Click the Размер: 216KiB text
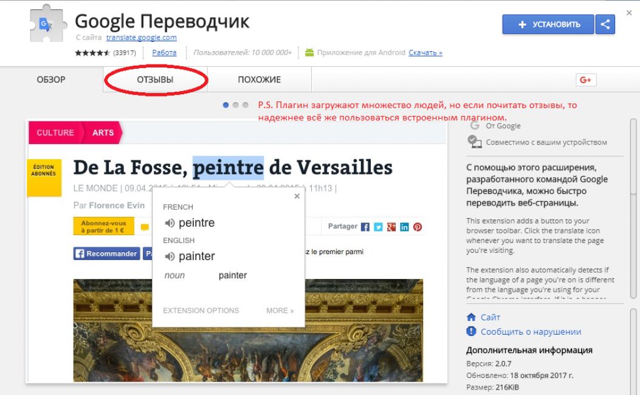Viewport: 640px width, 395px height. click(493, 387)
